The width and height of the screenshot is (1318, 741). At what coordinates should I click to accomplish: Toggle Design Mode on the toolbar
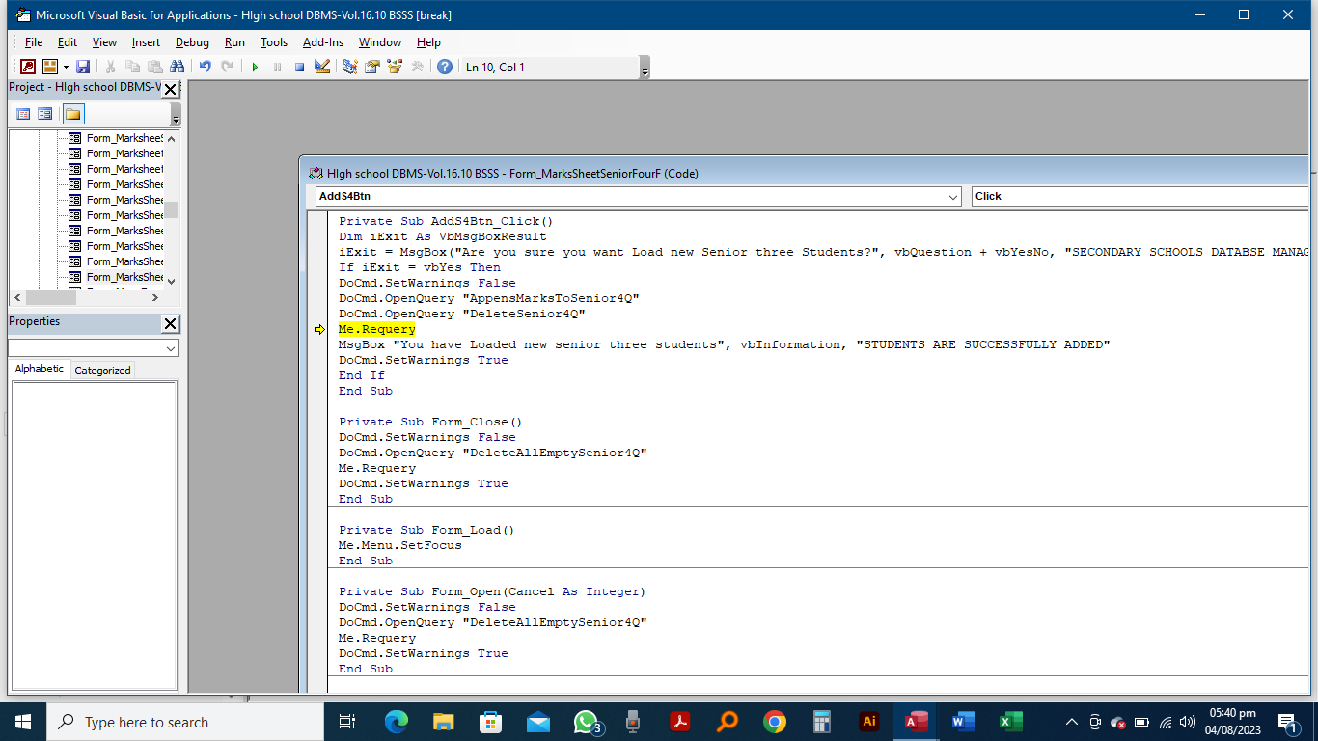click(322, 66)
